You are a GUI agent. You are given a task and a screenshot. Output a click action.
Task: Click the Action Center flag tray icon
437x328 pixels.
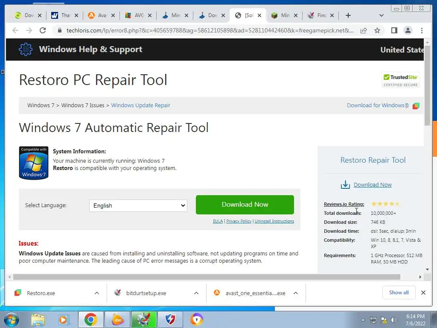click(384, 320)
